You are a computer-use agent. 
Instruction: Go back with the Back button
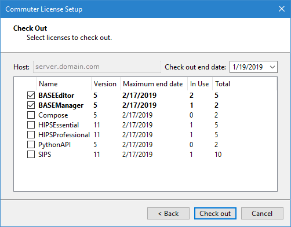pos(168,214)
